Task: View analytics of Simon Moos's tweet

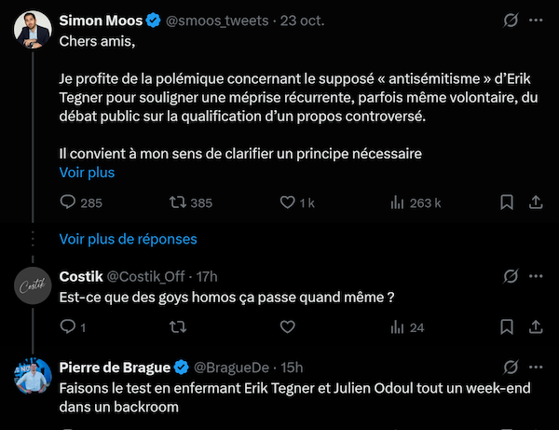Action: click(x=396, y=202)
